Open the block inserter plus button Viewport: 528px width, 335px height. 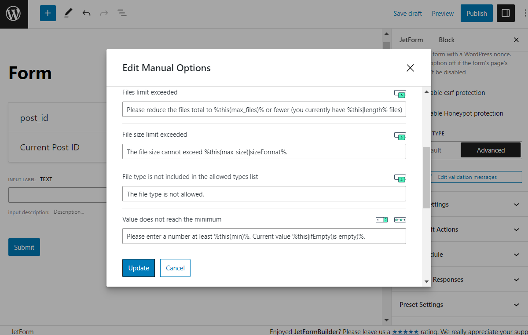pyautogui.click(x=48, y=13)
